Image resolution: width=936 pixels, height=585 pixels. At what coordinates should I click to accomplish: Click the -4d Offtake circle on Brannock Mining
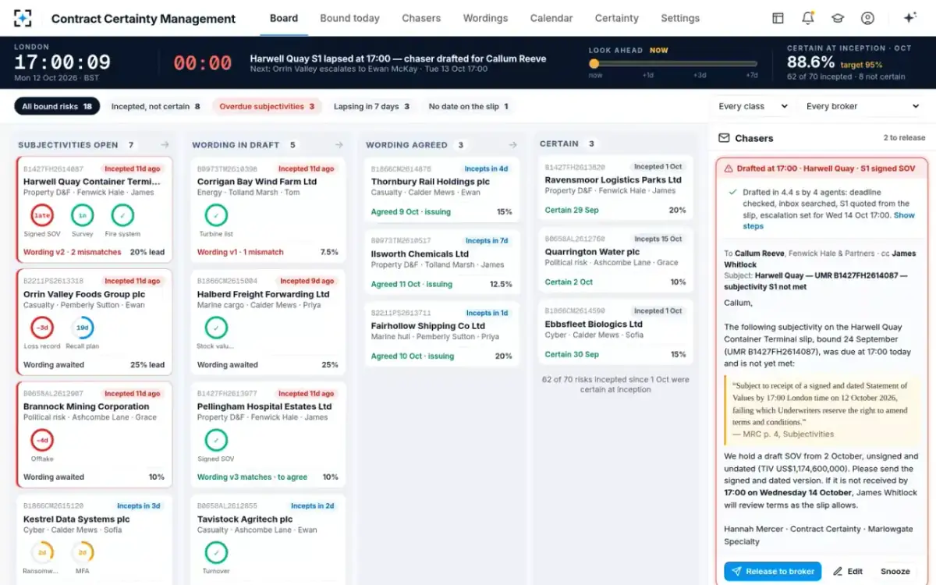coord(42,440)
